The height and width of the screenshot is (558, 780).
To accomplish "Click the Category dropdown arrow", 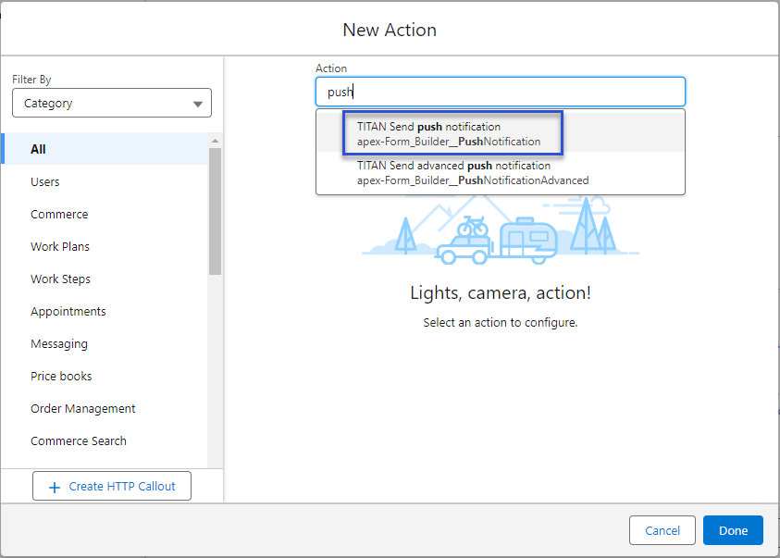I will 197,105.
